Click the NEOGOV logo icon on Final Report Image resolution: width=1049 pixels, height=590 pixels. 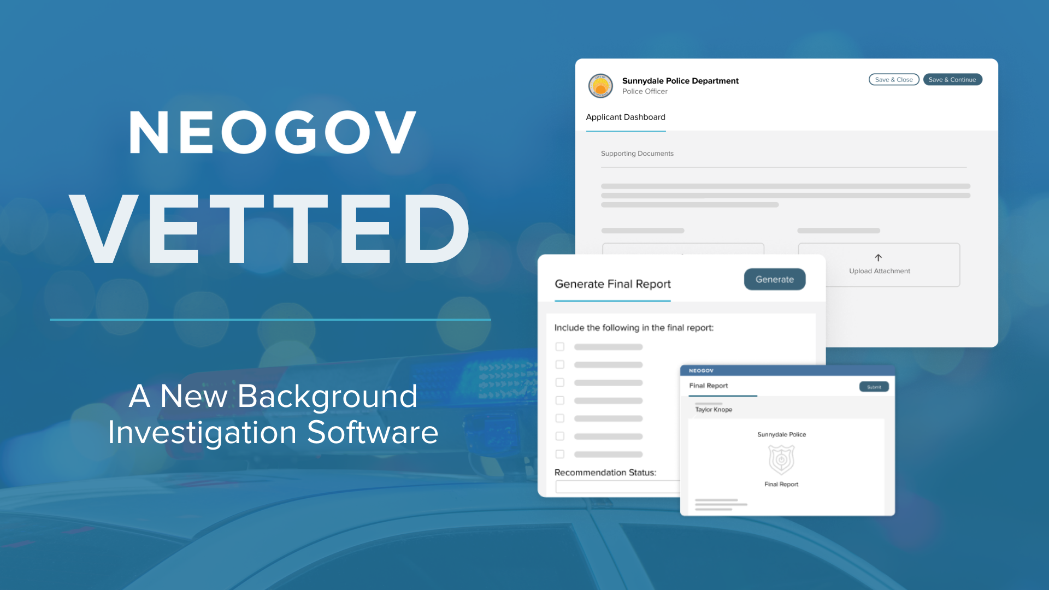click(x=701, y=371)
